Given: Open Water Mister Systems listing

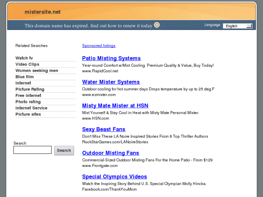Looking at the screenshot, I should 111,82.
